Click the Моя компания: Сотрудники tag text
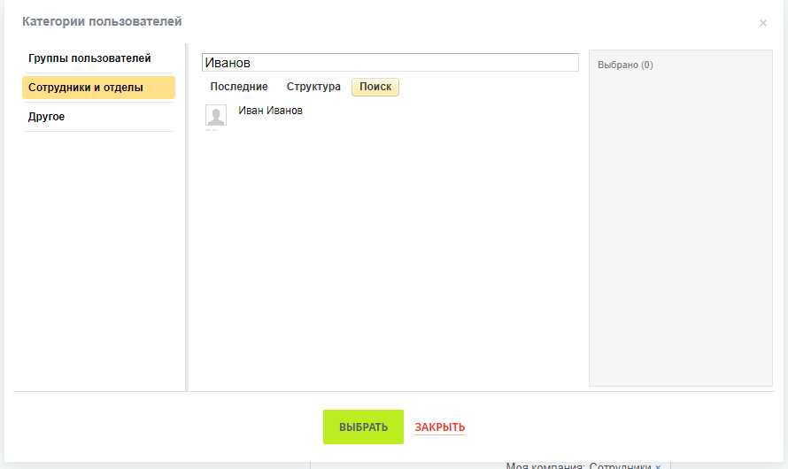 (578, 466)
